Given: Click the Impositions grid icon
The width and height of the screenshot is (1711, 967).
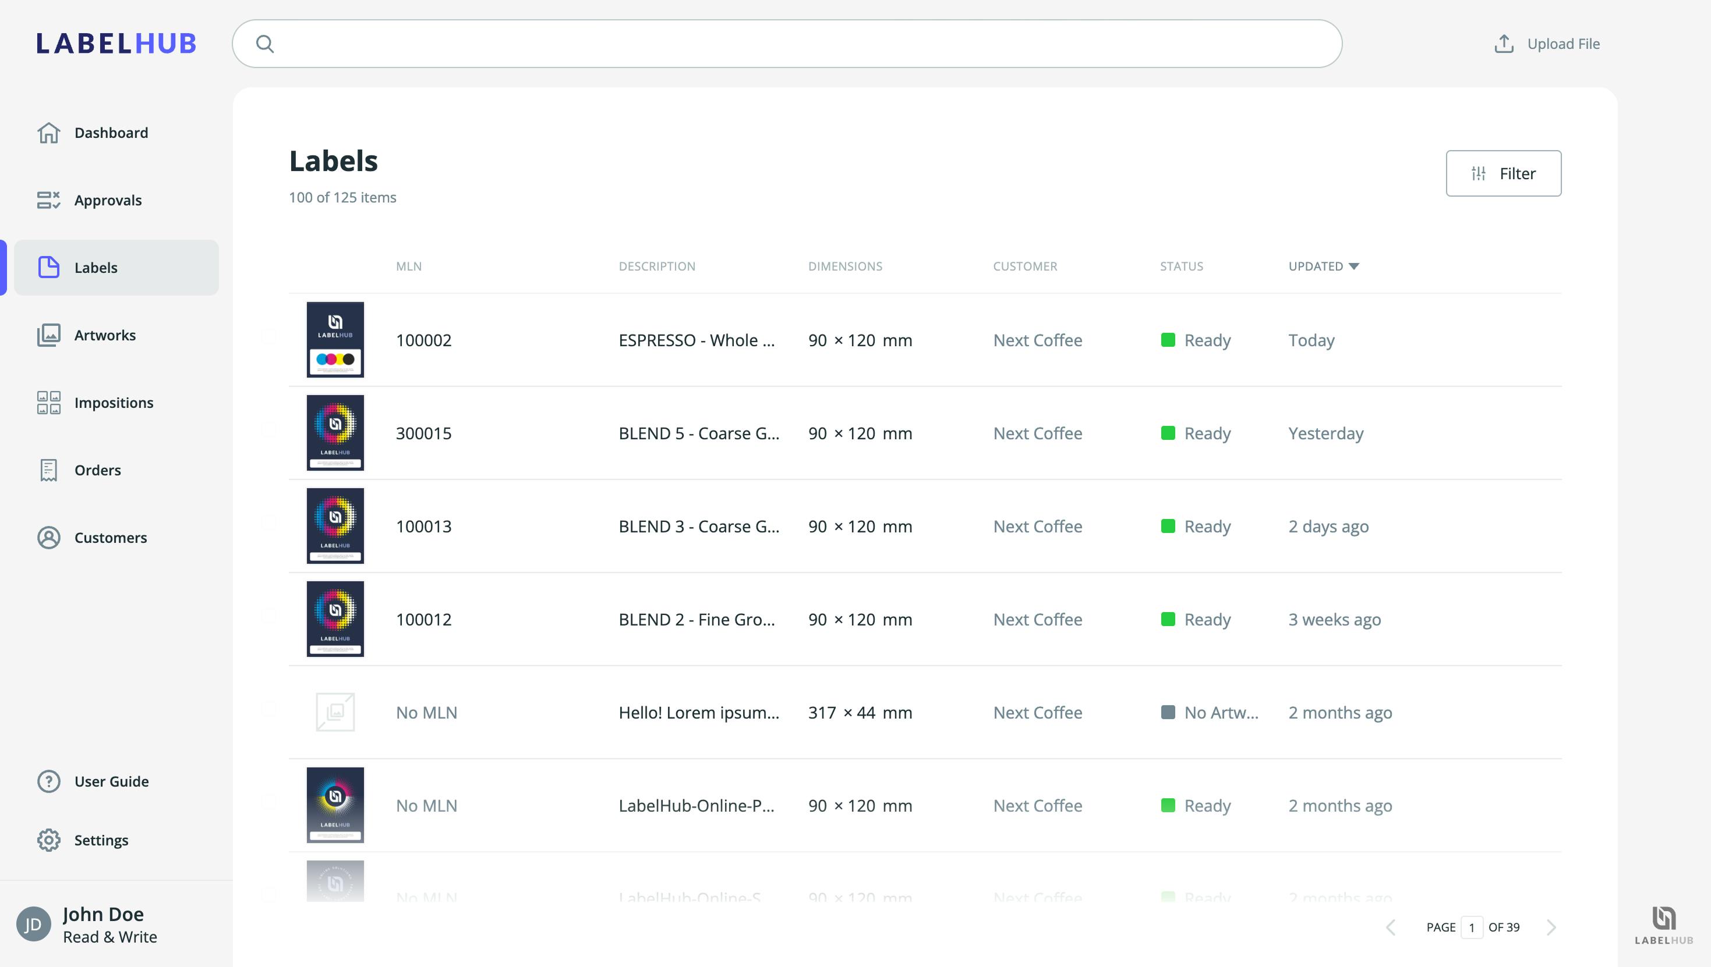Looking at the screenshot, I should pos(48,403).
